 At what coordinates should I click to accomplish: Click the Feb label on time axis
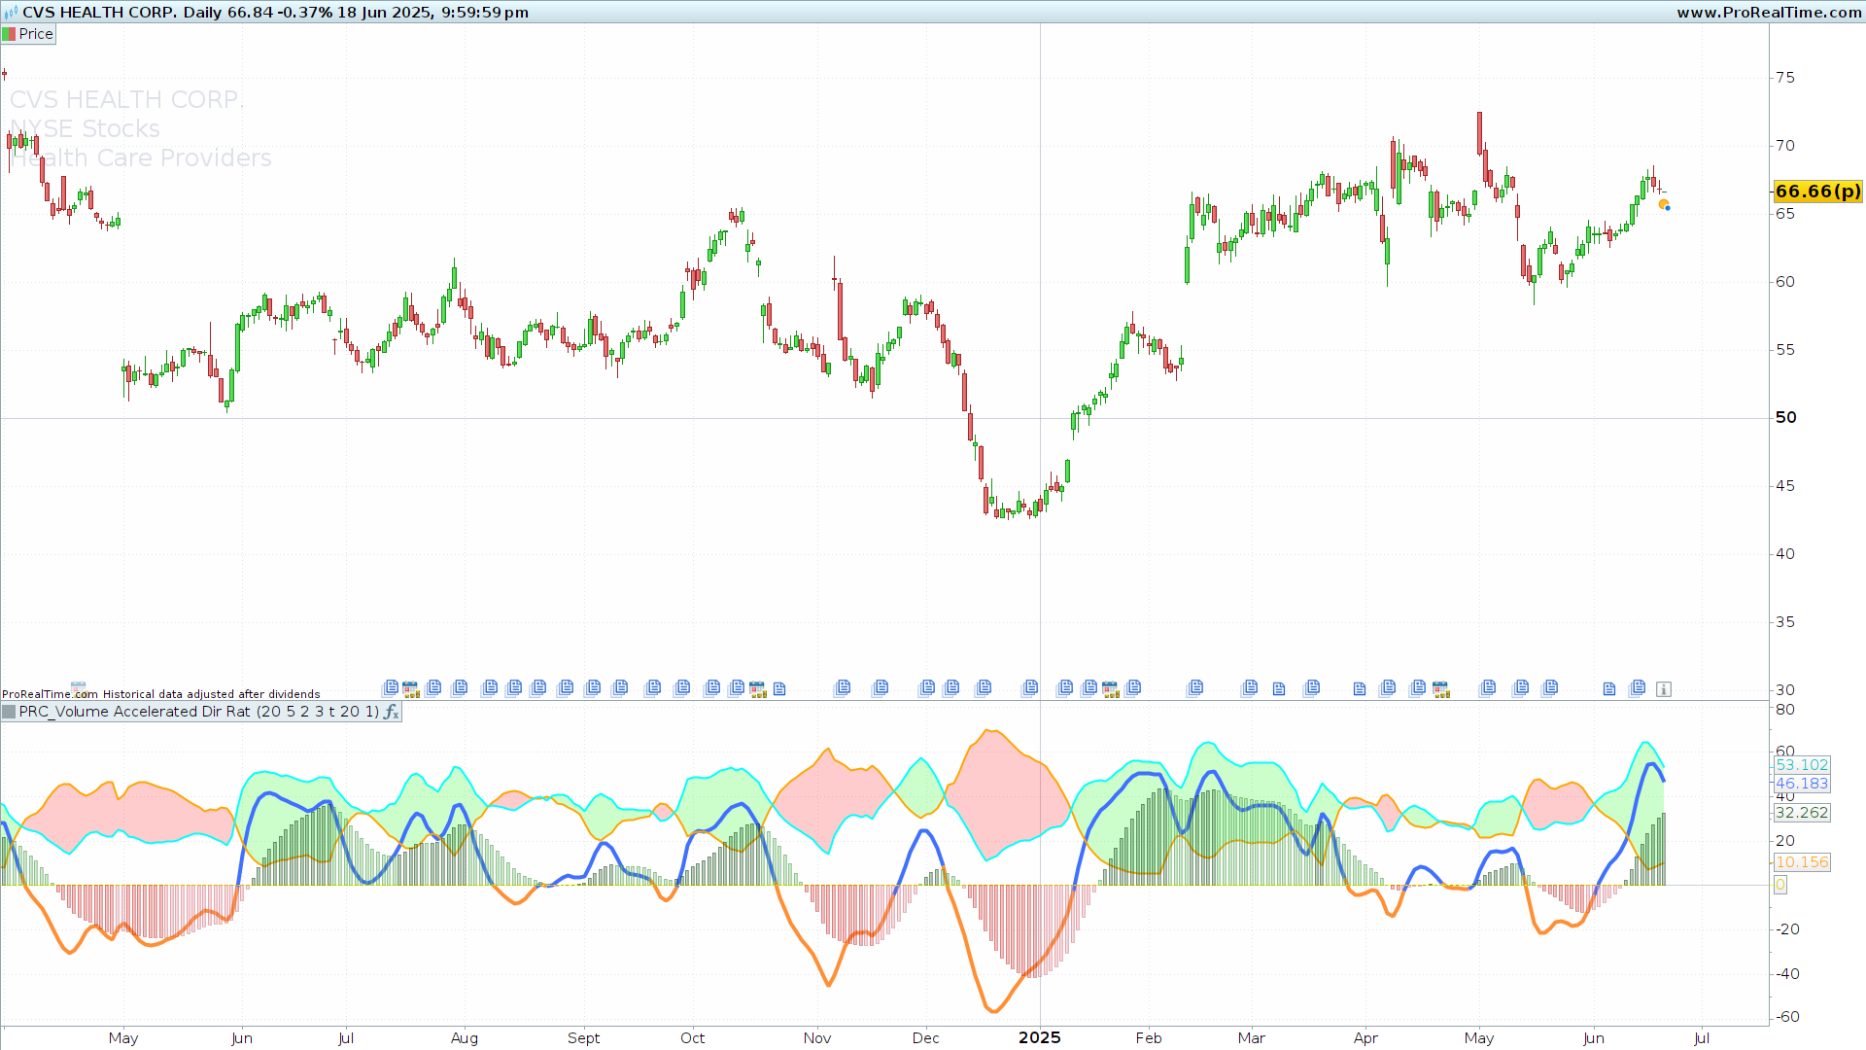[x=1149, y=1038]
